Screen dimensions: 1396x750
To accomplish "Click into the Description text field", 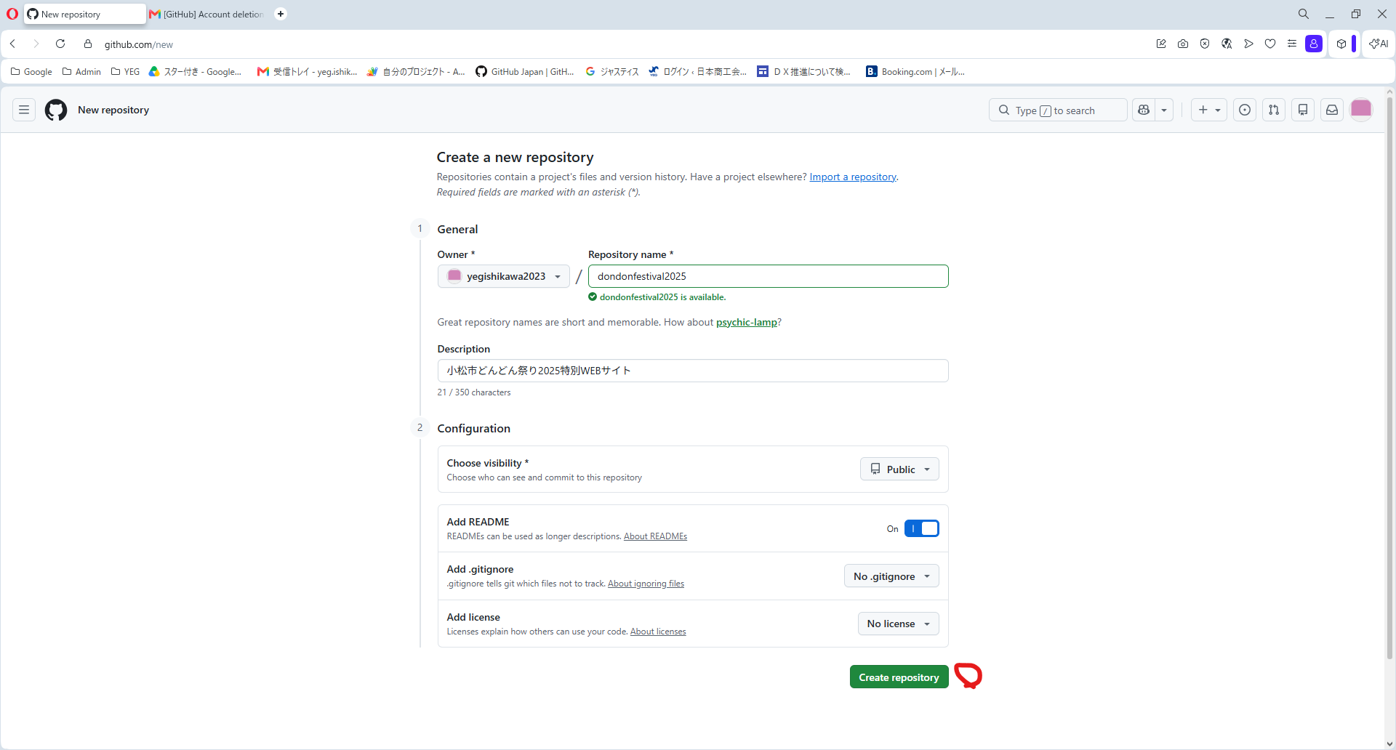I will (693, 371).
